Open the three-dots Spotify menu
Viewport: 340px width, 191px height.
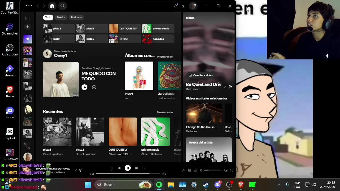pyautogui.click(x=29, y=6)
